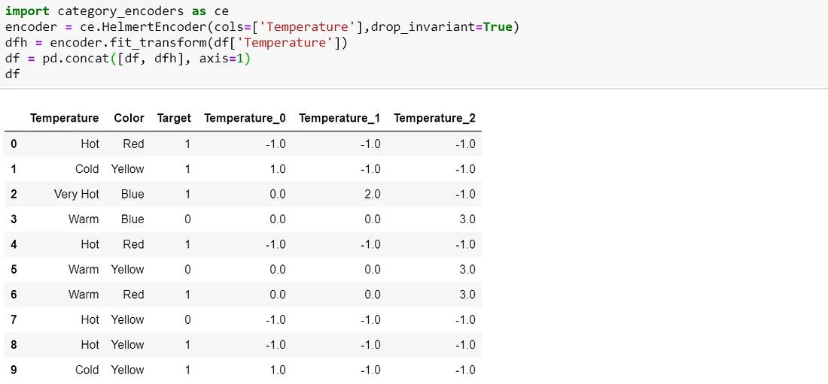Click the Temperature_2 column header

[x=434, y=118]
